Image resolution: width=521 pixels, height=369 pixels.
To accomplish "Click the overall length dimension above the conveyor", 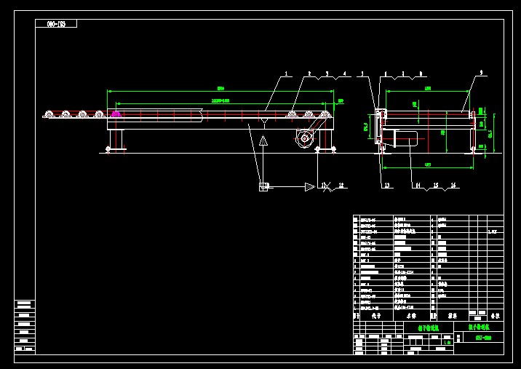I will [220, 90].
